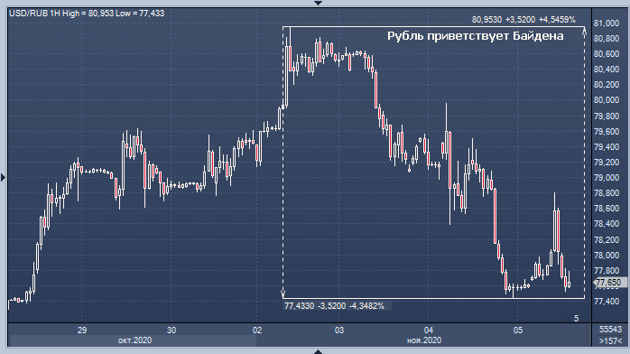Click the date label 04 on the time axis
Screen dimensions: 630x354
pyautogui.click(x=429, y=331)
